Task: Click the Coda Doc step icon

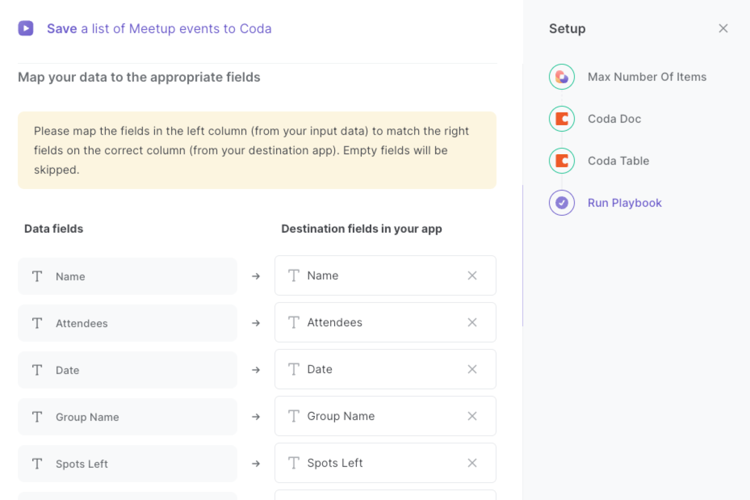Action: (x=562, y=119)
